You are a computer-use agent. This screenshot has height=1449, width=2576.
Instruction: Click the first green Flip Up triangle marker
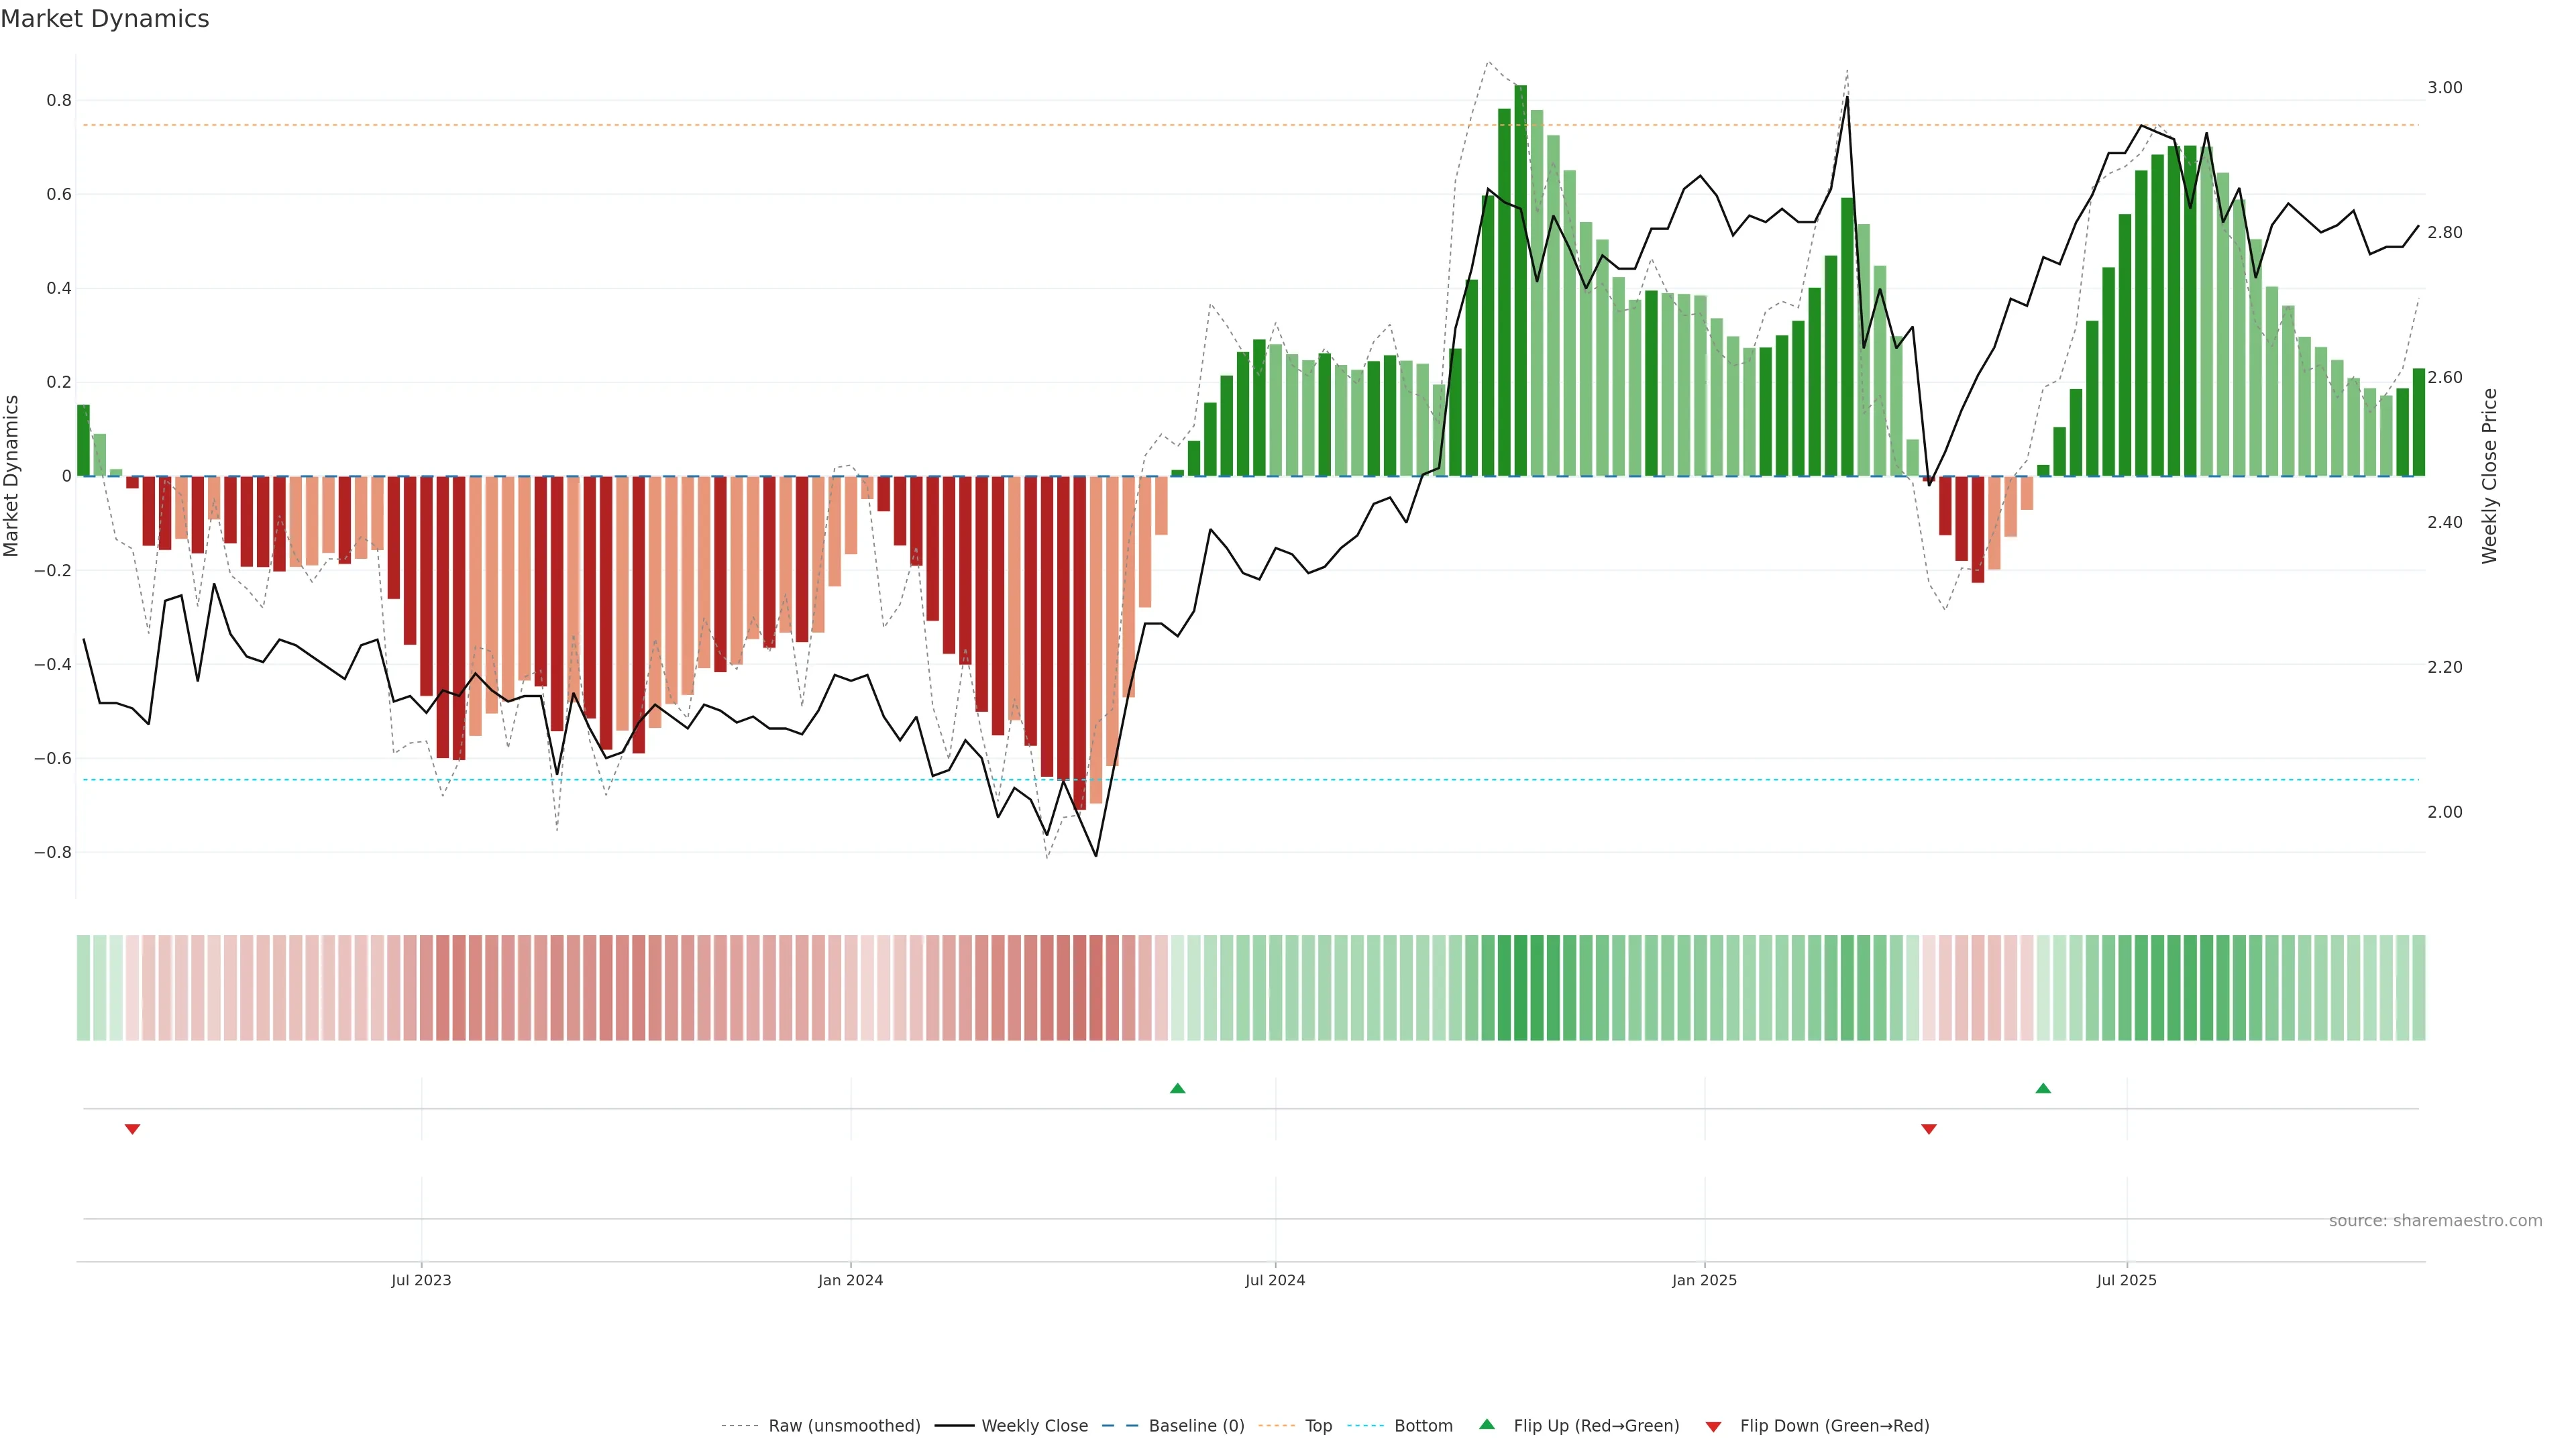pyautogui.click(x=1177, y=1088)
